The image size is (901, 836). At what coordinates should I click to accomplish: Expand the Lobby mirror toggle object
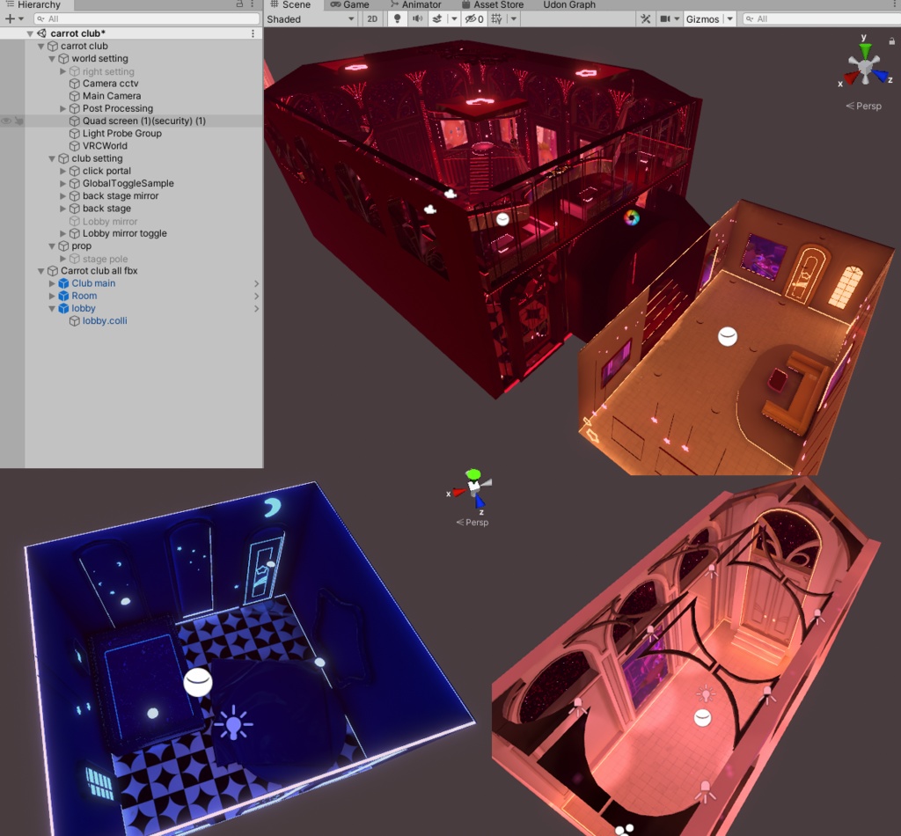point(62,233)
